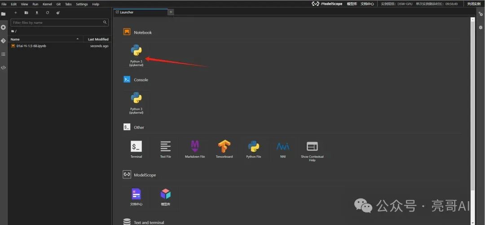The height and width of the screenshot is (225, 485).
Task: Click the search icon in file filter
Action: coord(105,22)
